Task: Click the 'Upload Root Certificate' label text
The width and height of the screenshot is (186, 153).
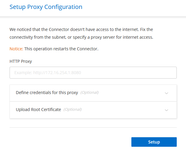Action: pyautogui.click(x=38, y=110)
